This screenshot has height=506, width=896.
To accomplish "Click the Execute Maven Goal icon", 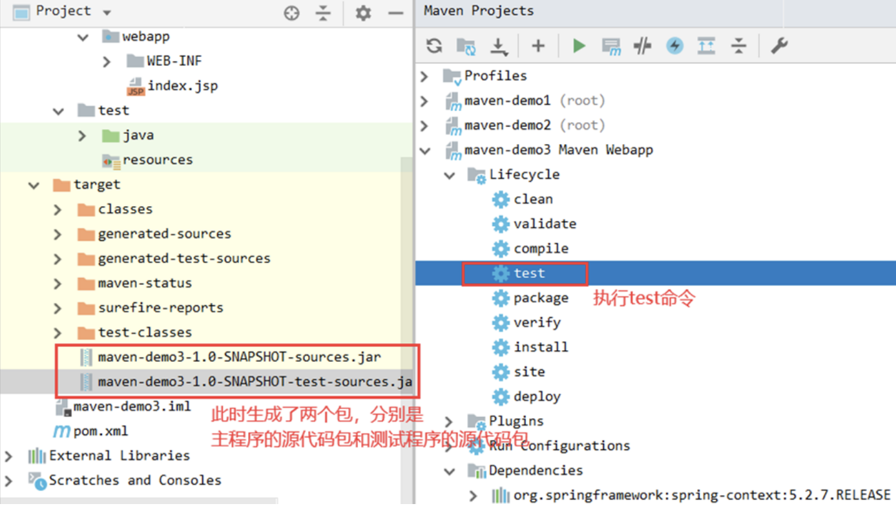I will 610,46.
